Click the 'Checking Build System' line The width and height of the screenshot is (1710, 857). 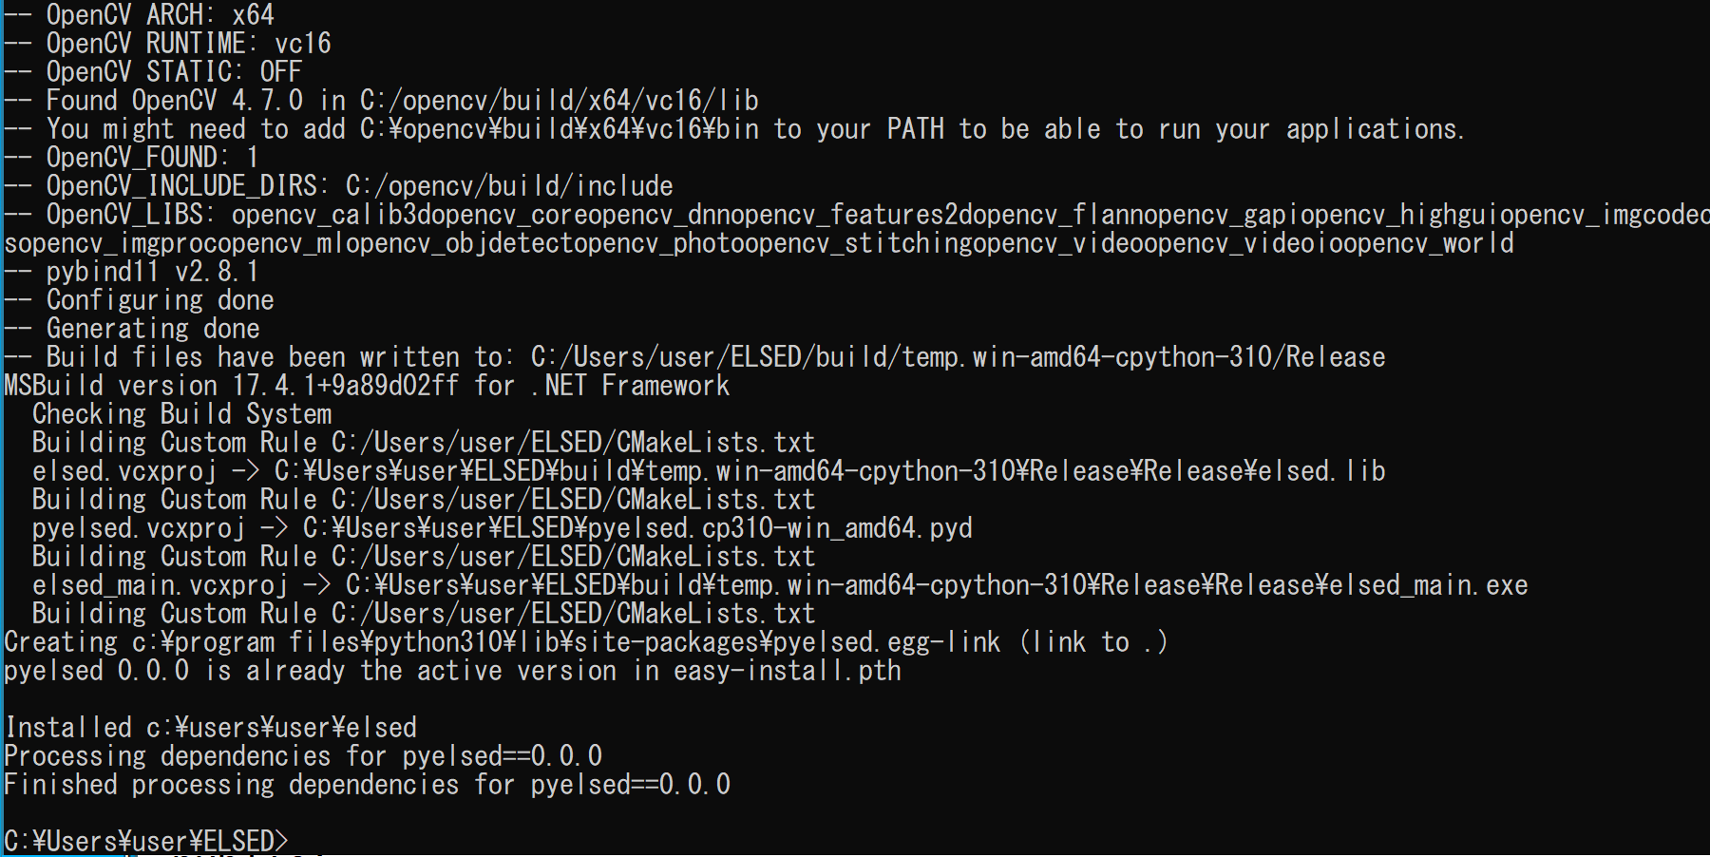181,414
